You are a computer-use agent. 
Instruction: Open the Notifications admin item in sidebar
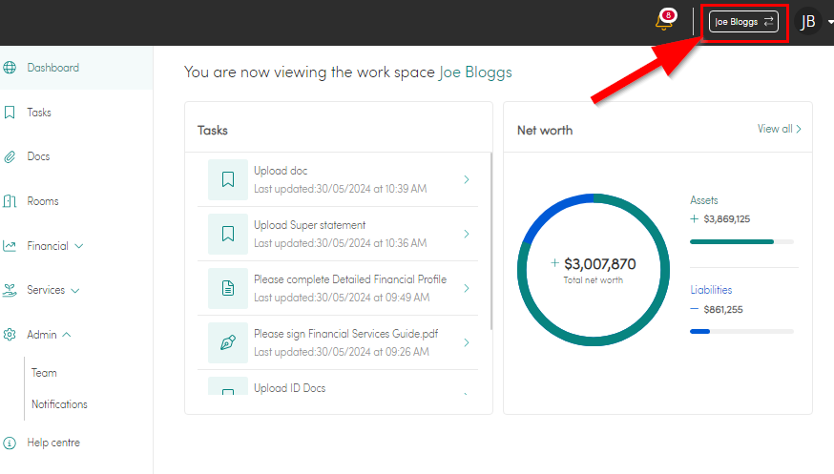pos(59,404)
